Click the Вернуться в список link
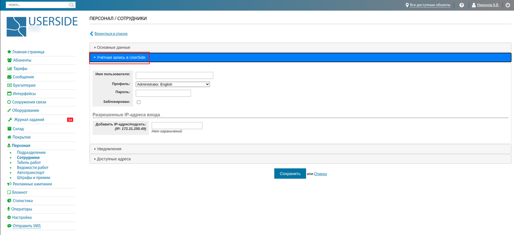Screen dimensions: 514x235 coord(111,33)
